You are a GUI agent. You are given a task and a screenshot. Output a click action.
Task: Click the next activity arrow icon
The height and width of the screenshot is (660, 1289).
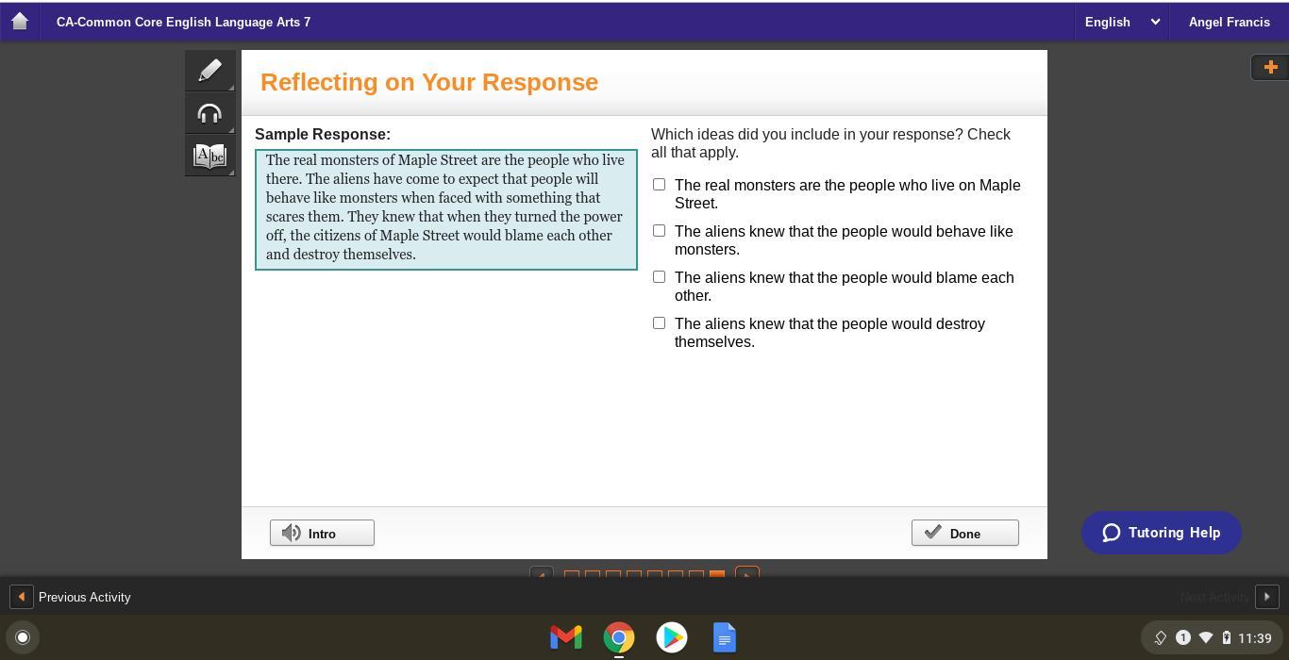(x=1267, y=597)
